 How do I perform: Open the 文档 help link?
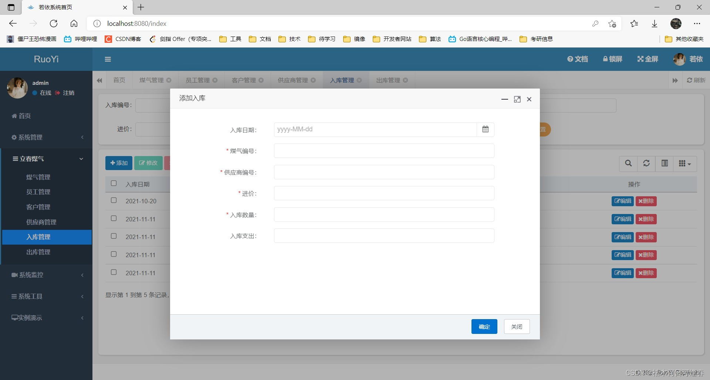point(578,59)
